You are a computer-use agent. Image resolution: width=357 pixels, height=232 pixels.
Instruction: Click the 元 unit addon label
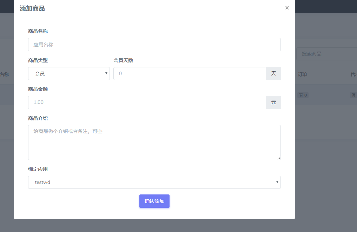(x=273, y=102)
